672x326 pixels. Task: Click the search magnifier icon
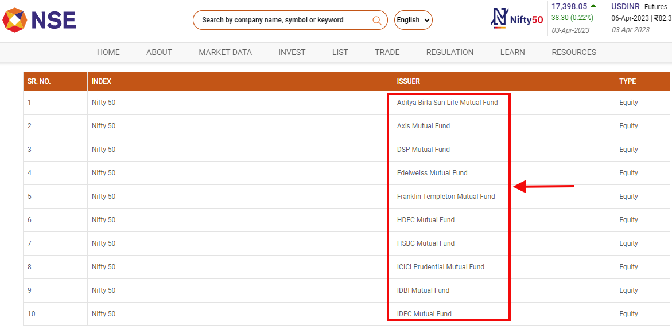tap(377, 20)
